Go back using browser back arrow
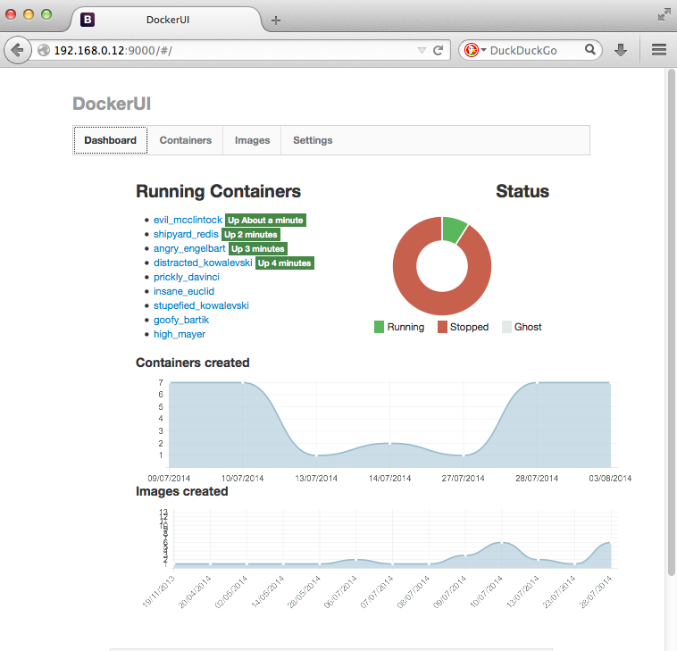The width and height of the screenshot is (677, 651). 17,51
